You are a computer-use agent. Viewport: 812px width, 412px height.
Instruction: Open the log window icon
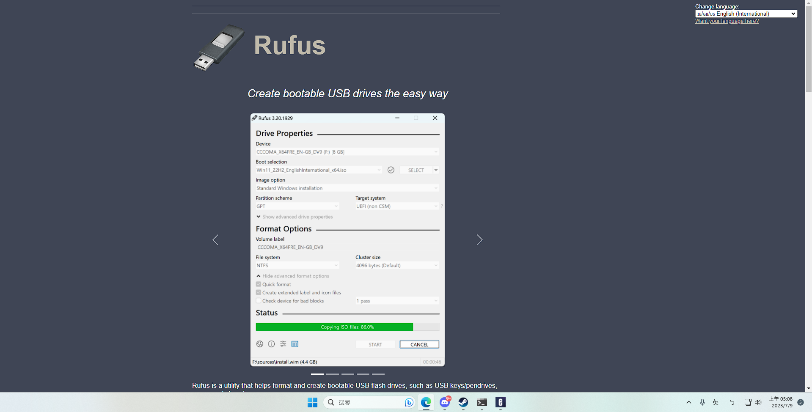pos(295,344)
